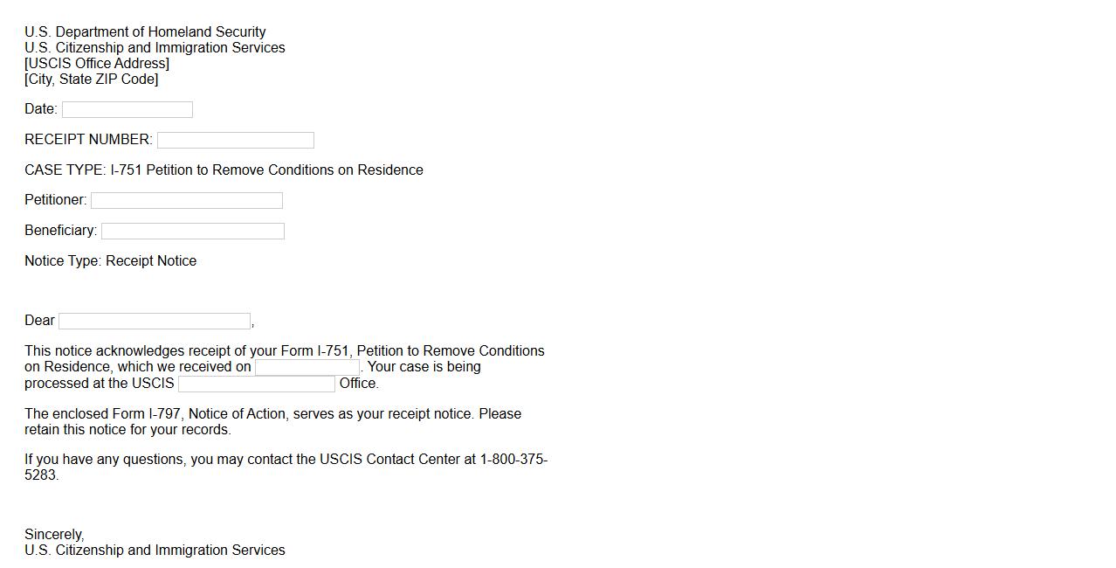1116x568 pixels.
Task: Click the "Sincerely," closing text
Action: (54, 535)
